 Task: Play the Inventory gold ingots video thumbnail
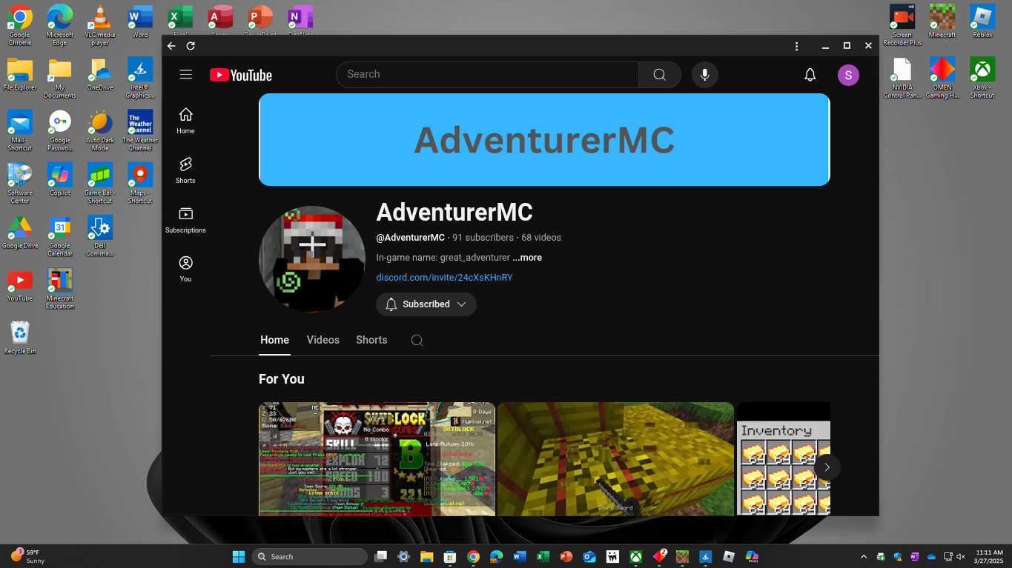(x=784, y=459)
